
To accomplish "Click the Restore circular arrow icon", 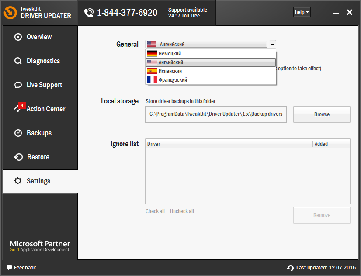I will (18, 157).
